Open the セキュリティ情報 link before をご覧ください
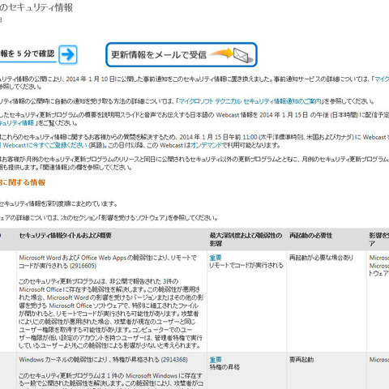Image resolution: width=389 pixels, height=389 pixels. (x=17, y=123)
